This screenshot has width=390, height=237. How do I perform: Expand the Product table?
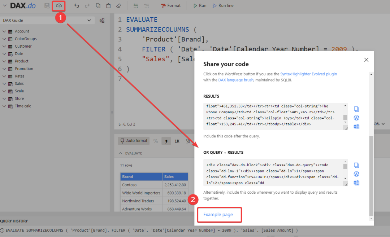pyautogui.click(x=4, y=61)
